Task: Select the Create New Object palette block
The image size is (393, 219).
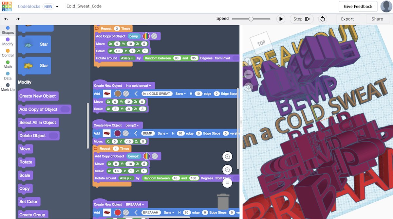Action: (38, 96)
